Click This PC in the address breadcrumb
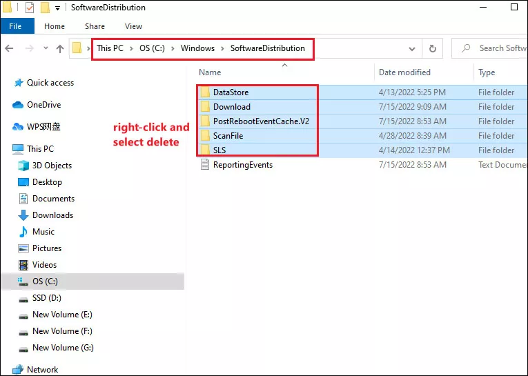This screenshot has height=376, width=528. click(x=110, y=48)
